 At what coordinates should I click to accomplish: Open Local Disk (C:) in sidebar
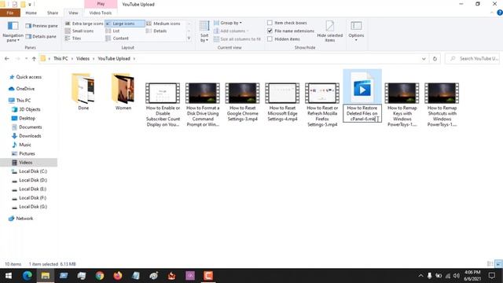pos(30,171)
